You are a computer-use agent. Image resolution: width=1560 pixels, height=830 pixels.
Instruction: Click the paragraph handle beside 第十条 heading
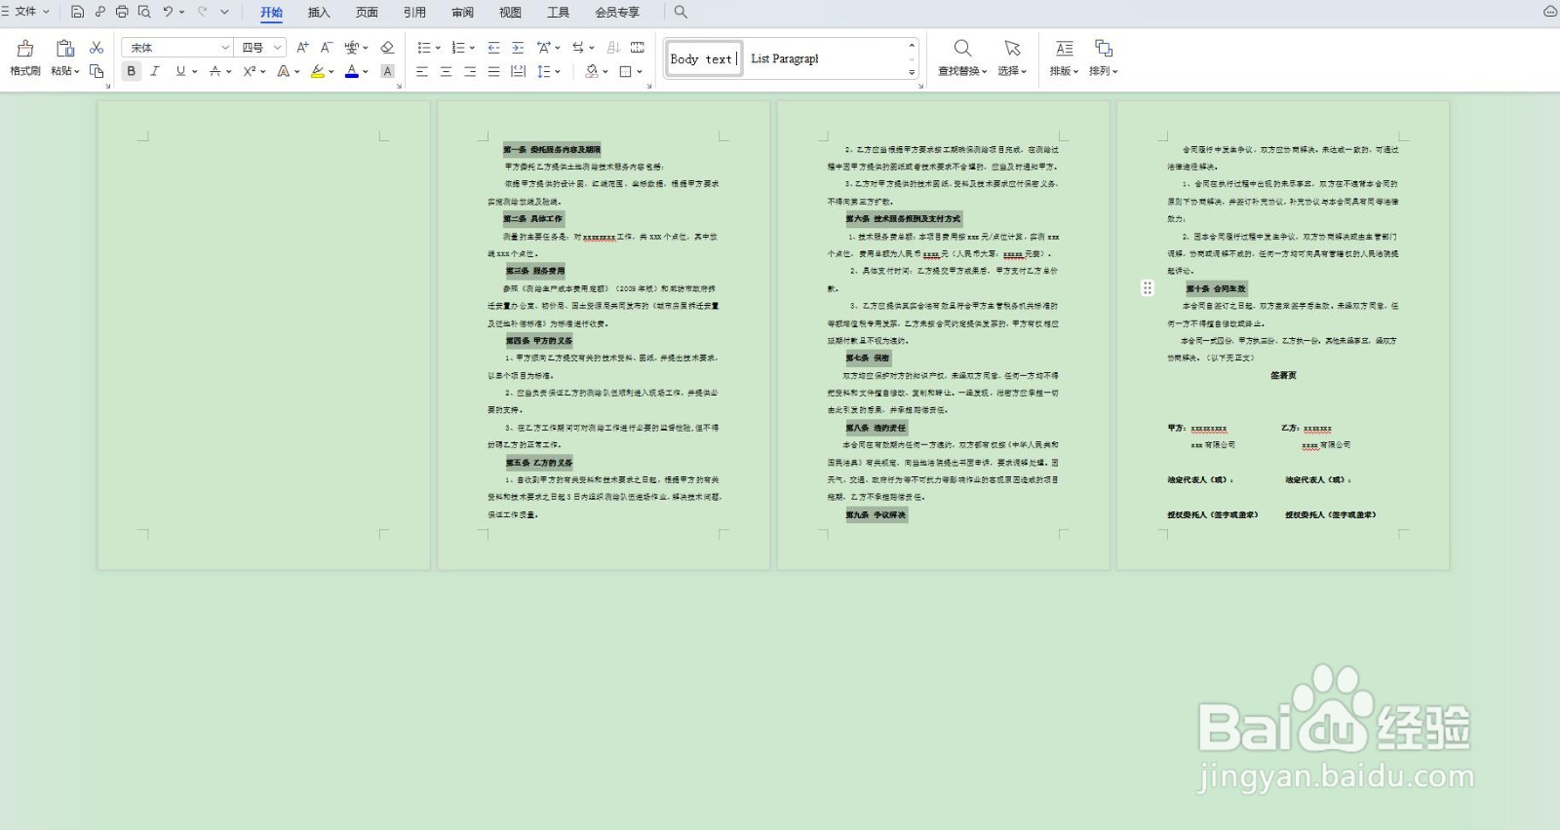pyautogui.click(x=1148, y=287)
